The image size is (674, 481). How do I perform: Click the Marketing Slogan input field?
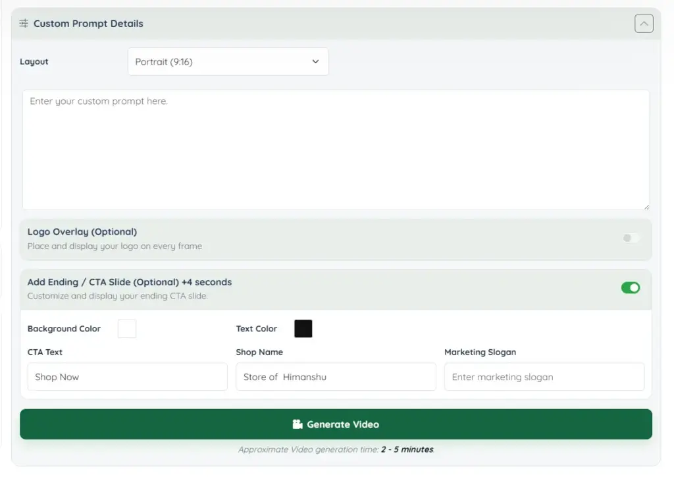coord(544,377)
